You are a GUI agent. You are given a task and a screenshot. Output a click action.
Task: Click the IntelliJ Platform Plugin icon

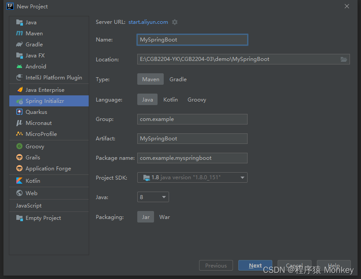click(x=19, y=77)
